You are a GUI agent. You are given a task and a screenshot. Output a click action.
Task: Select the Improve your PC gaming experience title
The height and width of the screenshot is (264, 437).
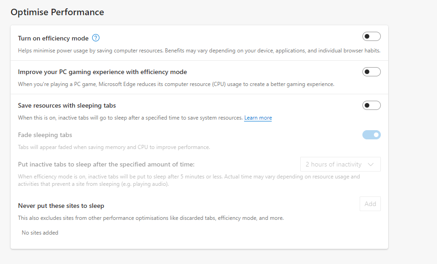pyautogui.click(x=102, y=72)
